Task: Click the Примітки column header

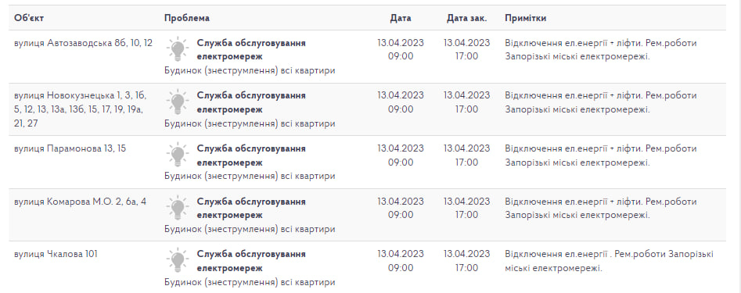Action: 526,18
